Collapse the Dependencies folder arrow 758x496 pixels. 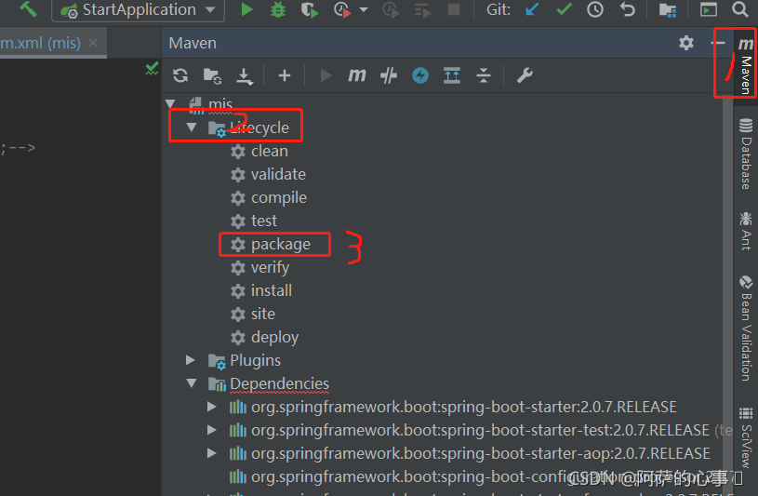tap(192, 383)
